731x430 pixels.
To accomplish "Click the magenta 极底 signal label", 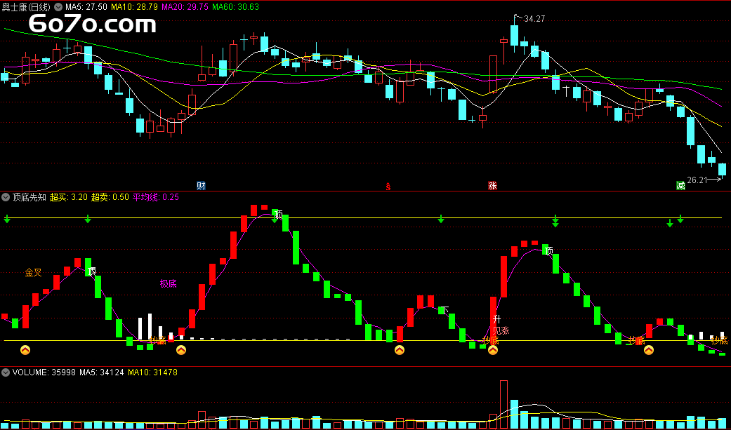I will coord(169,283).
